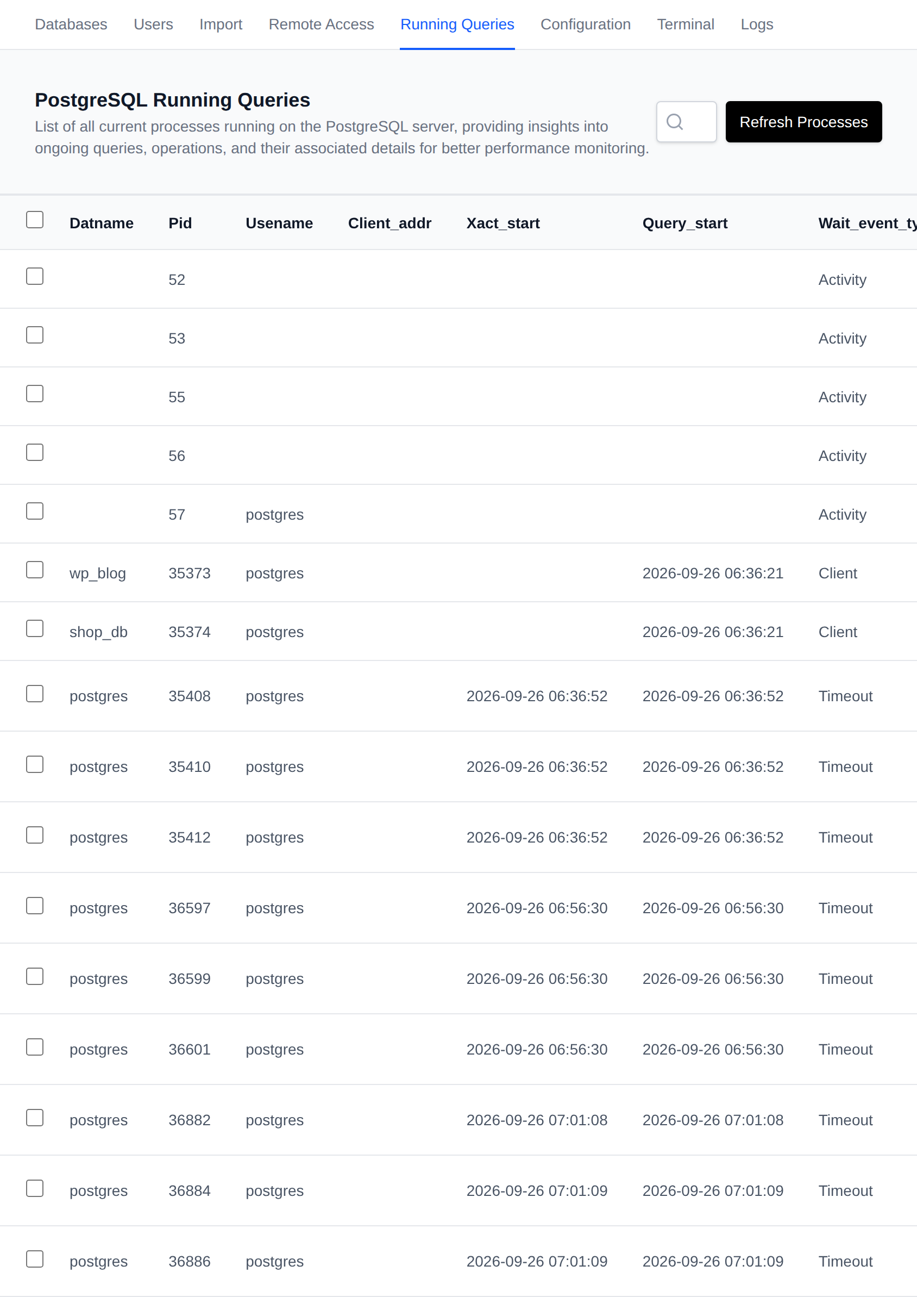This screenshot has width=917, height=1297.
Task: Switch to the Users tab
Action: pyautogui.click(x=154, y=24)
